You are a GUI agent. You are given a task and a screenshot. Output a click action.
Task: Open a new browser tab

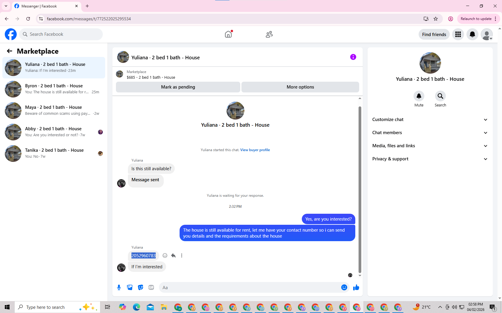tap(87, 6)
